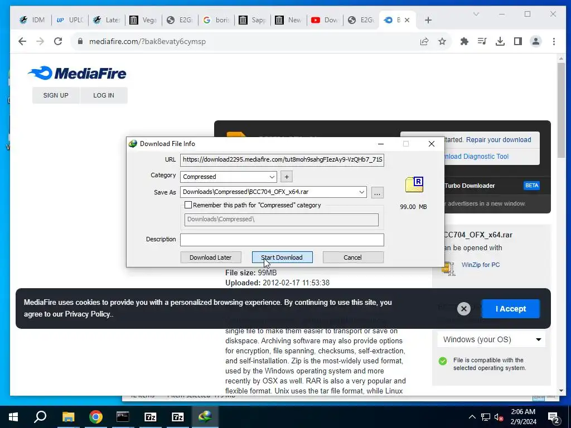Screen dimensions: 571x428
Task: Switch to the IDM tab
Action: [x=32, y=20]
